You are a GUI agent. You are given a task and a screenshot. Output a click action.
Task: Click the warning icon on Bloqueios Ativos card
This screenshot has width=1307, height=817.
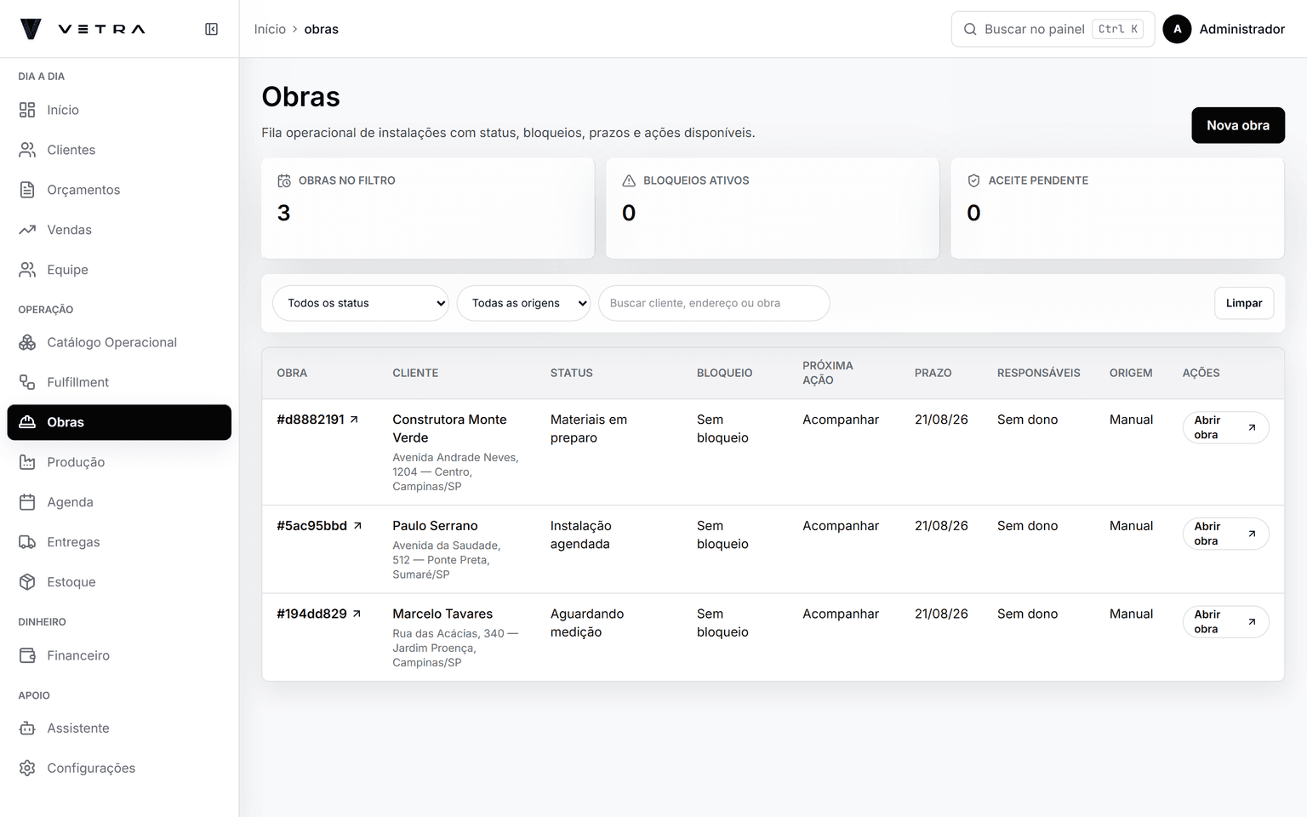click(629, 180)
